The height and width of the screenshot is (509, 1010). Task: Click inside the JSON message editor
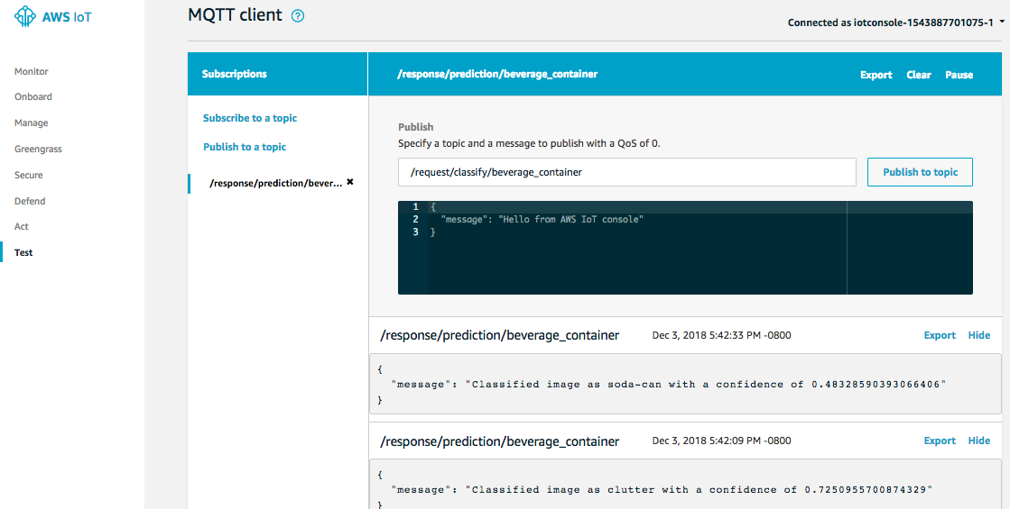(685, 248)
